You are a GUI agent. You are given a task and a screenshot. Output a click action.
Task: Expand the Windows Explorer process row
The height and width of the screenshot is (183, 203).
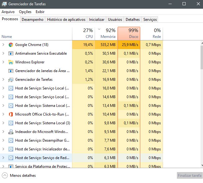[x=3, y=62]
